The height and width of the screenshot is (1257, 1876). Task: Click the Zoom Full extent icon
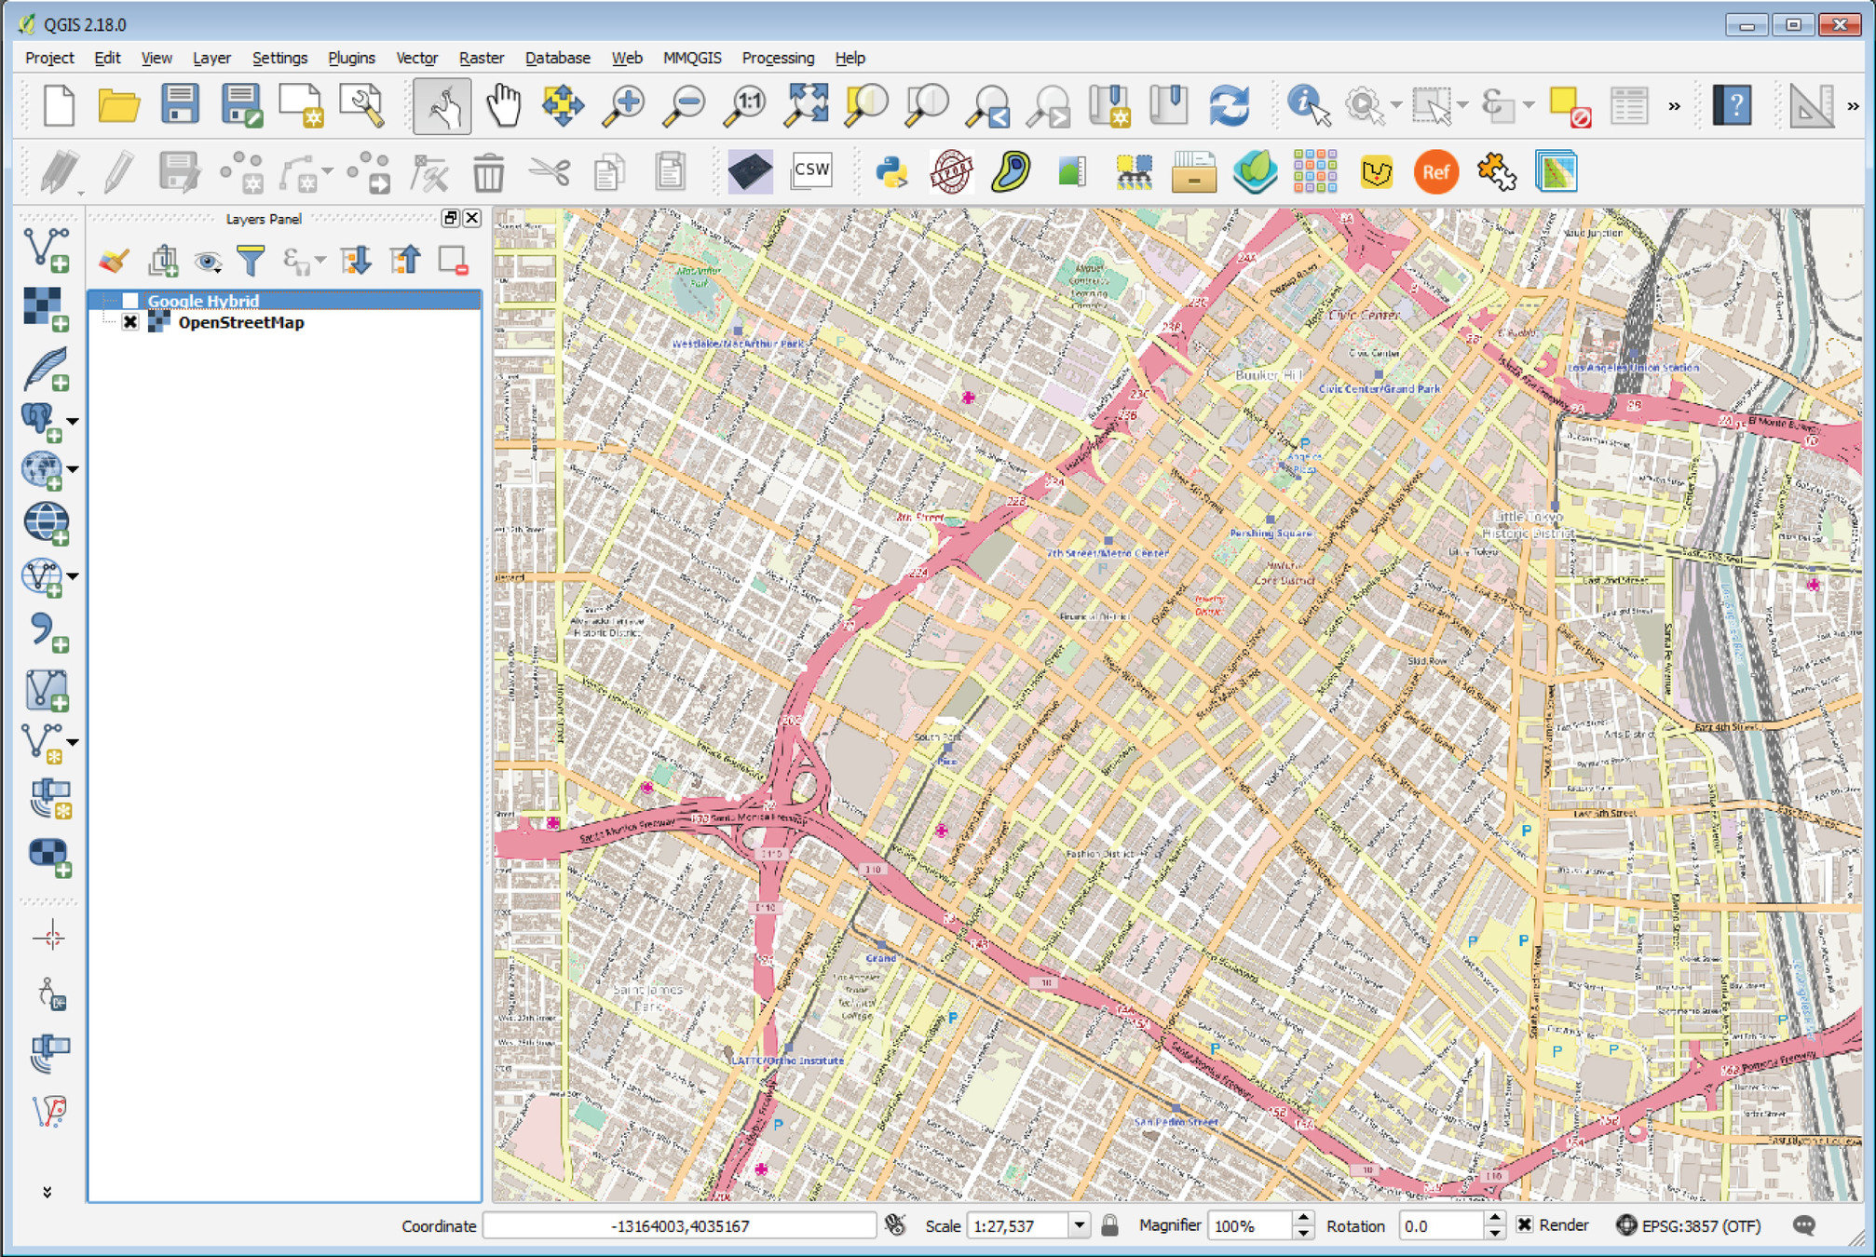[806, 105]
